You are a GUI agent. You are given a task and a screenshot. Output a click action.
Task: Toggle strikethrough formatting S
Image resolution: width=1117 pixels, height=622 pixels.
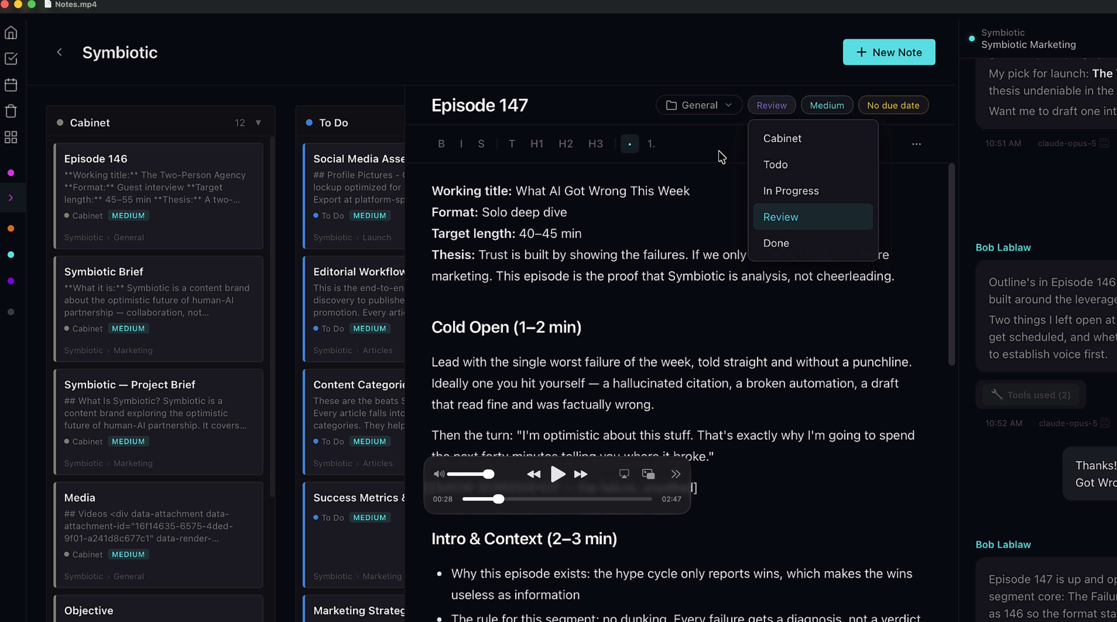(x=481, y=144)
